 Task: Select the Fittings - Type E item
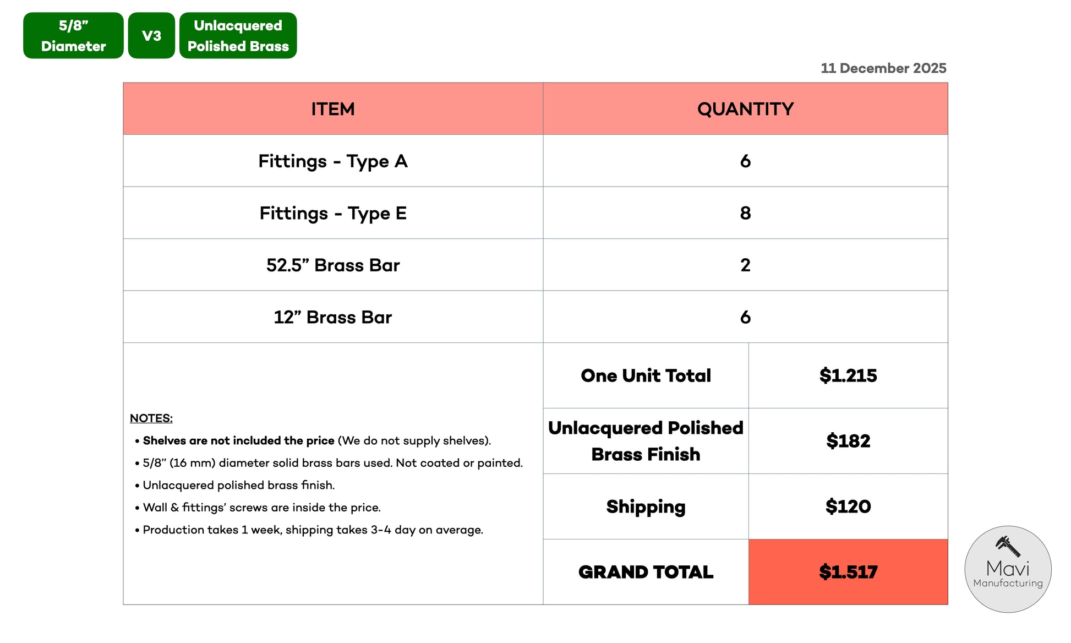coord(332,213)
